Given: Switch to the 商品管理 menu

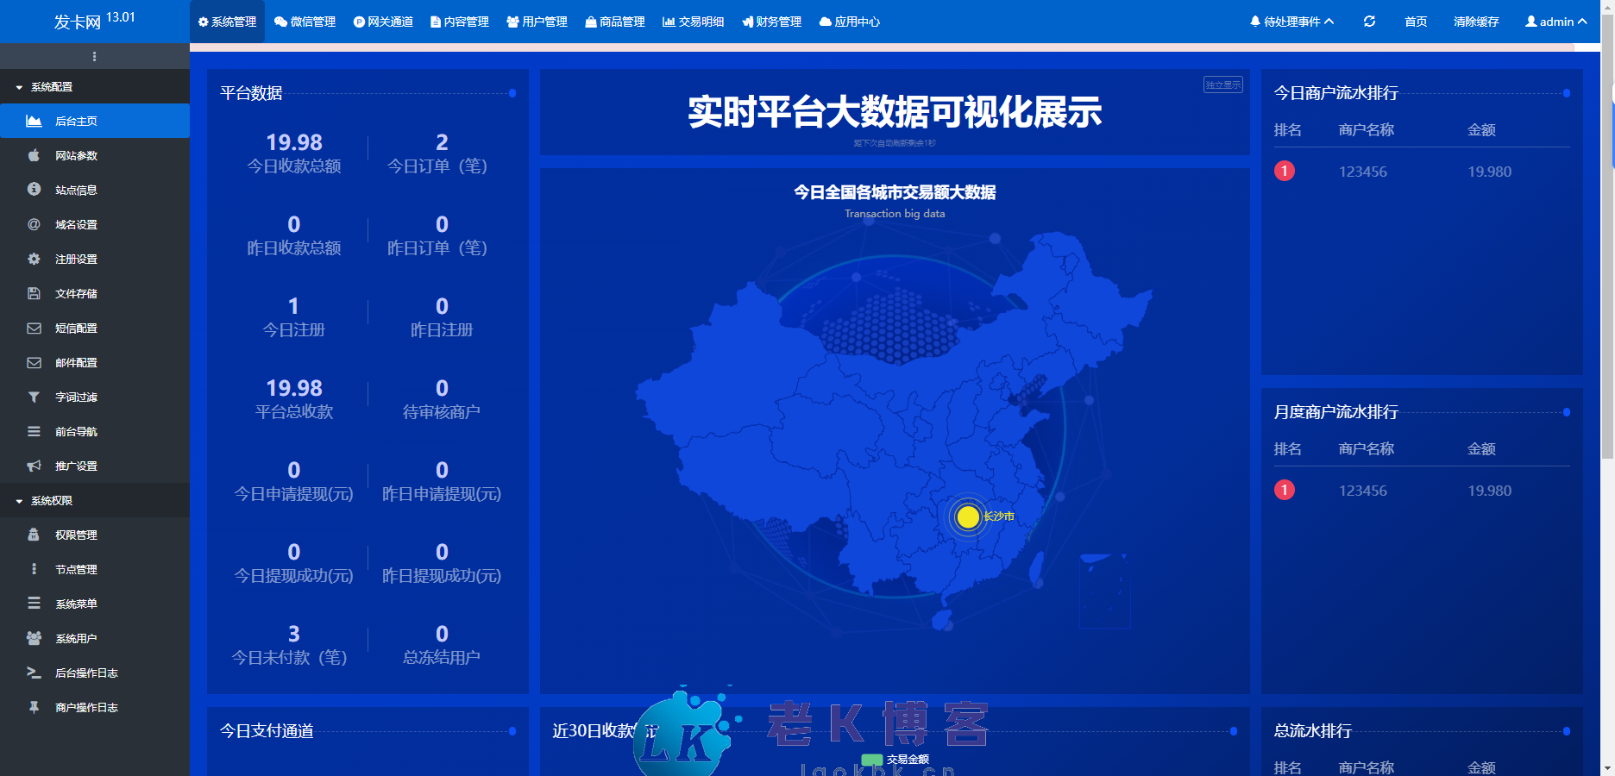Looking at the screenshot, I should click(x=614, y=22).
